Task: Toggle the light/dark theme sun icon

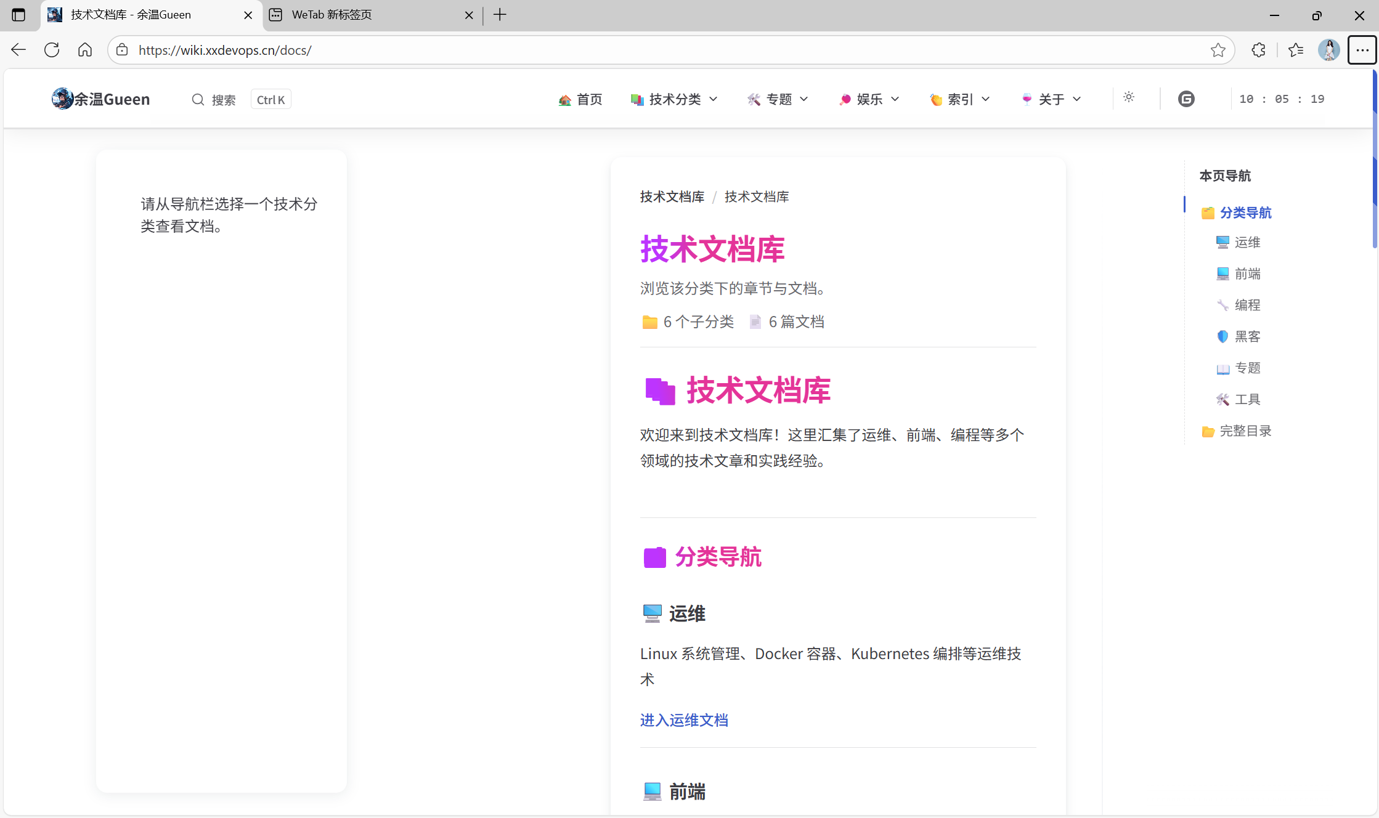Action: (1129, 97)
